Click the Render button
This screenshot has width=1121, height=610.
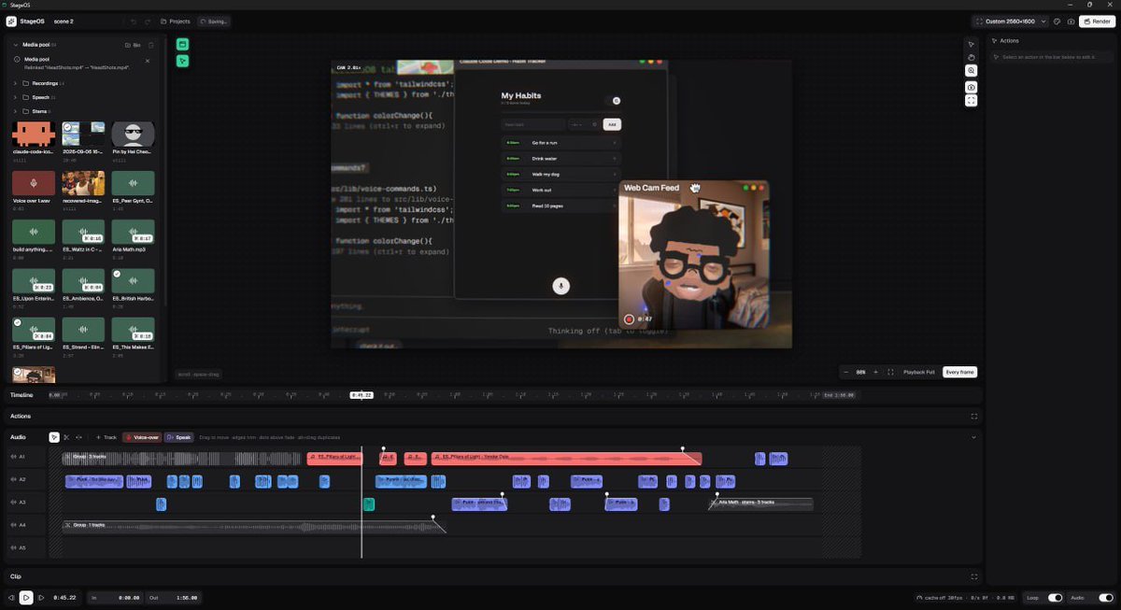point(1097,21)
